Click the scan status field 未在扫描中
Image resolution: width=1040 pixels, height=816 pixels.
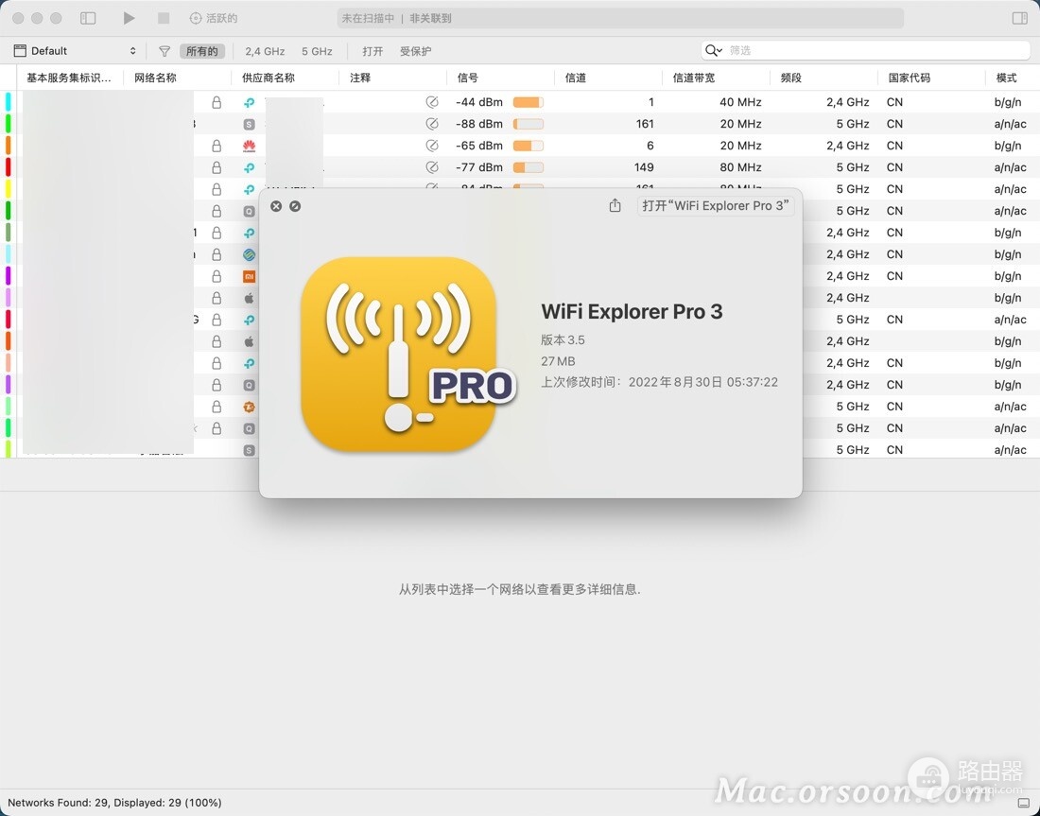pyautogui.click(x=620, y=18)
